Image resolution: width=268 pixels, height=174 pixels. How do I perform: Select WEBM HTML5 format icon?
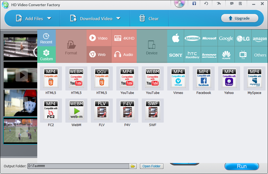tap(76, 78)
